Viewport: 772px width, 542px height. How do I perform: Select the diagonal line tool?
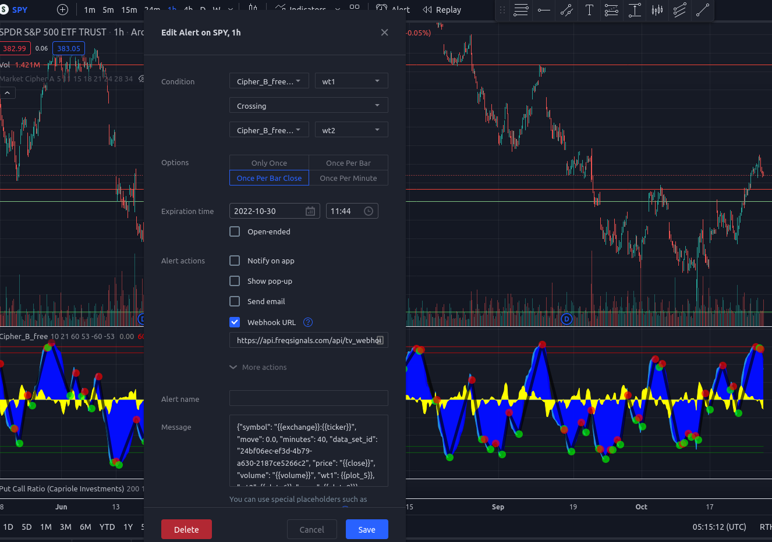(703, 10)
